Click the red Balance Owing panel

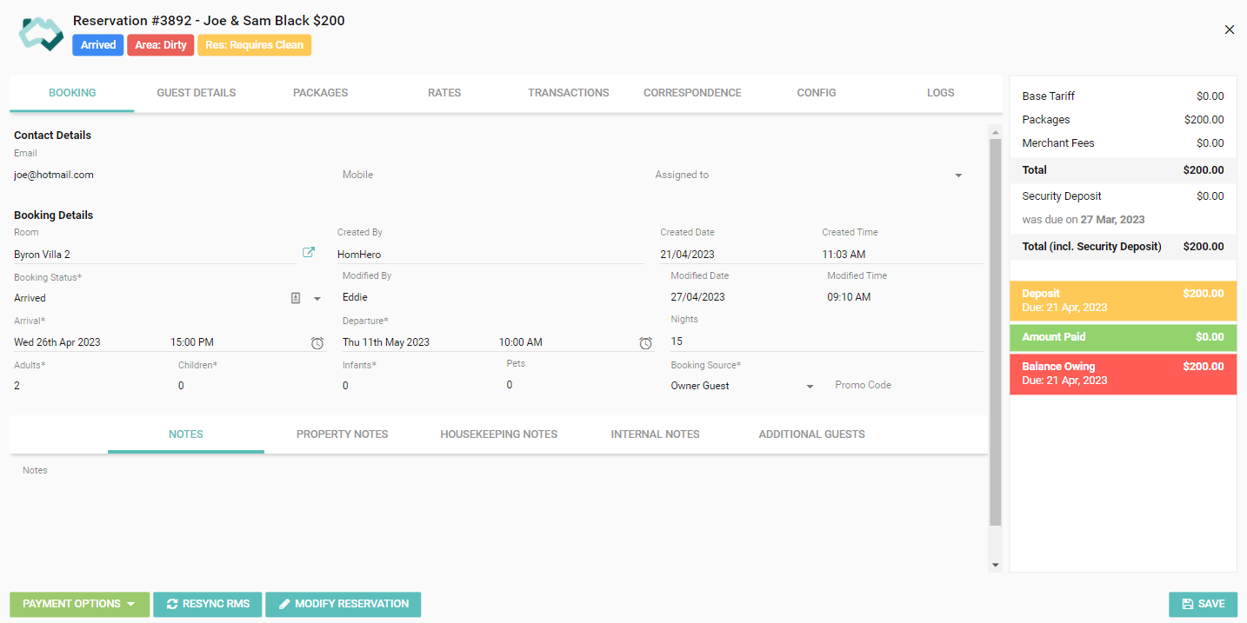click(x=1123, y=374)
